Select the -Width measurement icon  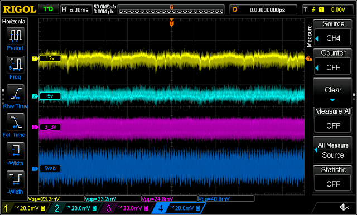tap(15, 179)
